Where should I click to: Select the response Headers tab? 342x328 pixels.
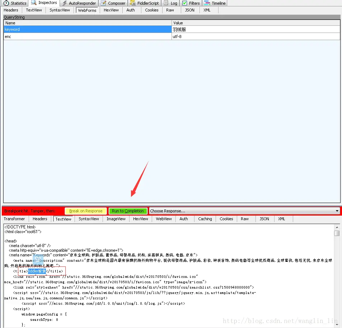tap(40, 219)
